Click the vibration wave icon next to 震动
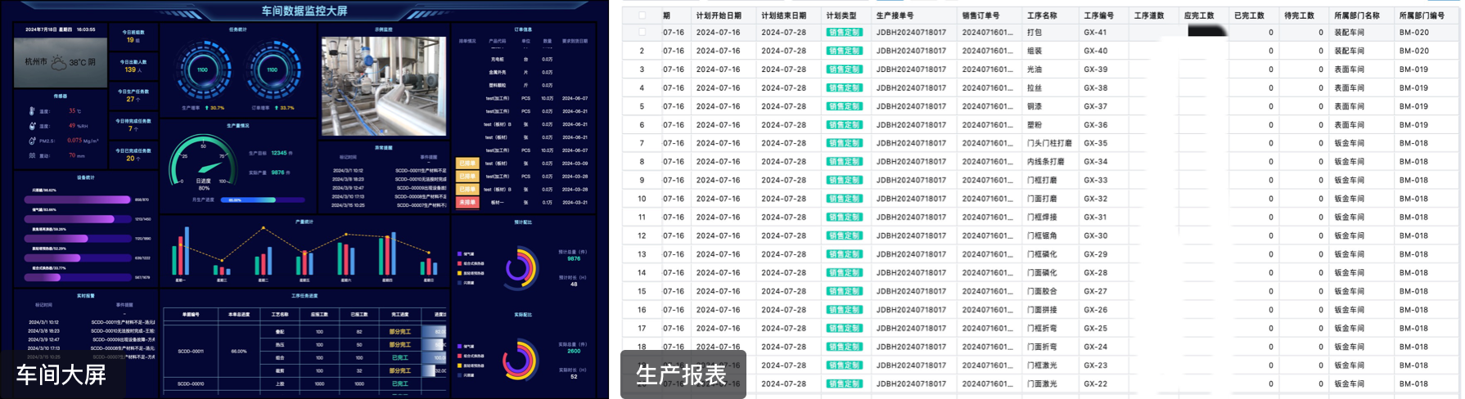Screen dimensions: 1465x399 [32, 155]
